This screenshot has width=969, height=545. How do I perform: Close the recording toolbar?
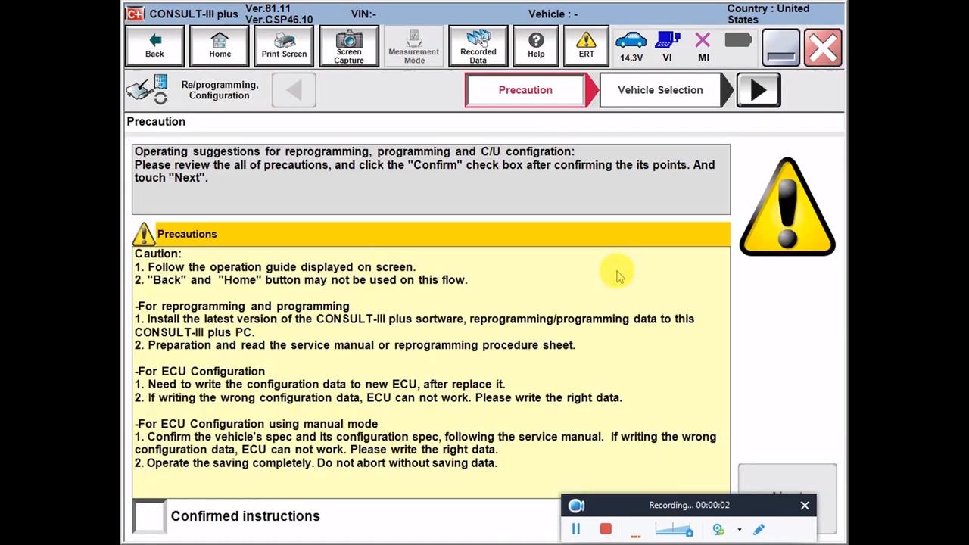[x=805, y=505]
